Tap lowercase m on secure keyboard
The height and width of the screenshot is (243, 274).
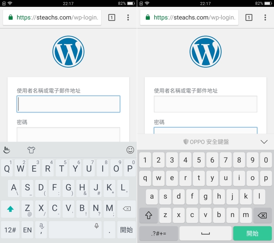click(x=246, y=215)
